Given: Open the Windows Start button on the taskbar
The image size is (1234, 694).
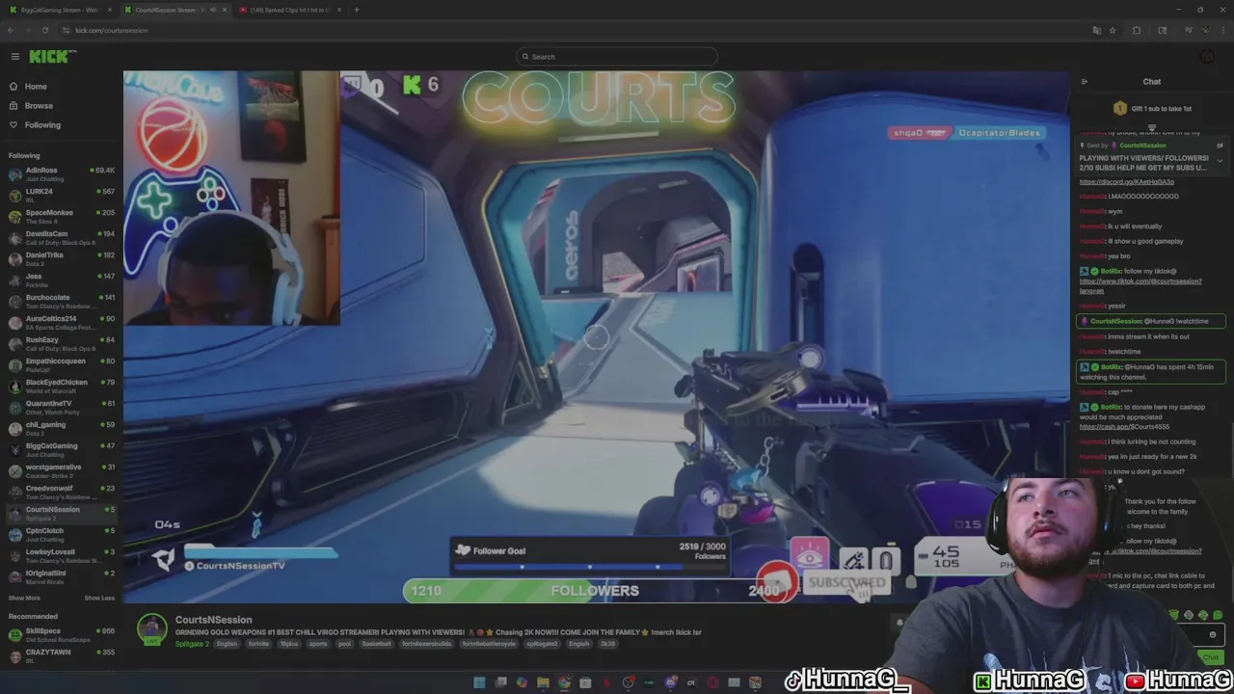Looking at the screenshot, I should point(479,682).
